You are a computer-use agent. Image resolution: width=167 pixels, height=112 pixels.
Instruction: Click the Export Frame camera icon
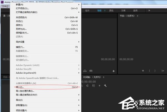click(x=91, y=71)
